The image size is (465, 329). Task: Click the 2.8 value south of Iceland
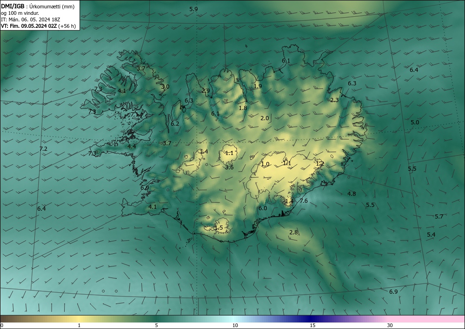pos(293,232)
